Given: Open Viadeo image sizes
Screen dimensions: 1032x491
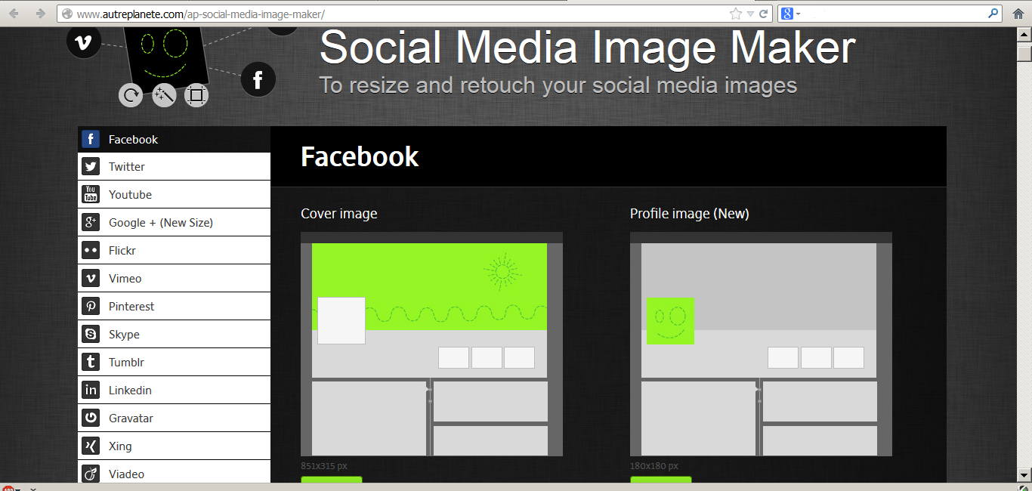Looking at the screenshot, I should click(174, 473).
